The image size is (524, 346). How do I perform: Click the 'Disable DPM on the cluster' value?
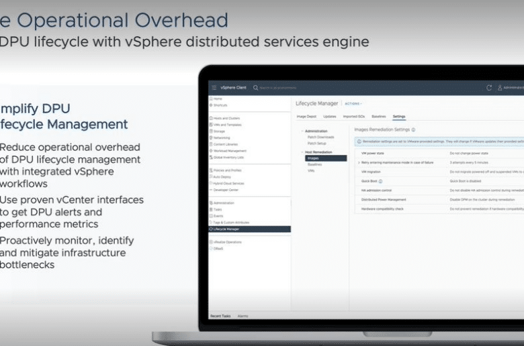click(x=482, y=200)
